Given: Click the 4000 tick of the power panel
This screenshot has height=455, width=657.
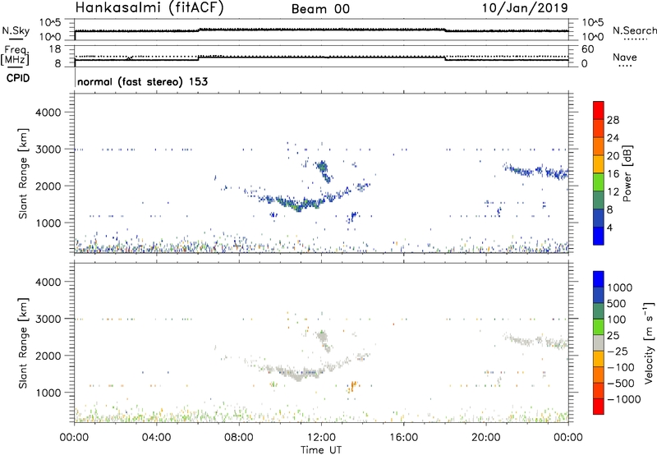Looking at the screenshot, I should (x=48, y=113).
